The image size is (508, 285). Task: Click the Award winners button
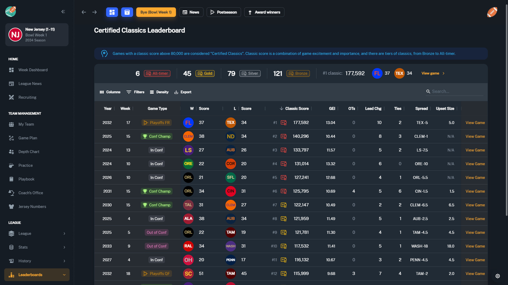(x=264, y=12)
